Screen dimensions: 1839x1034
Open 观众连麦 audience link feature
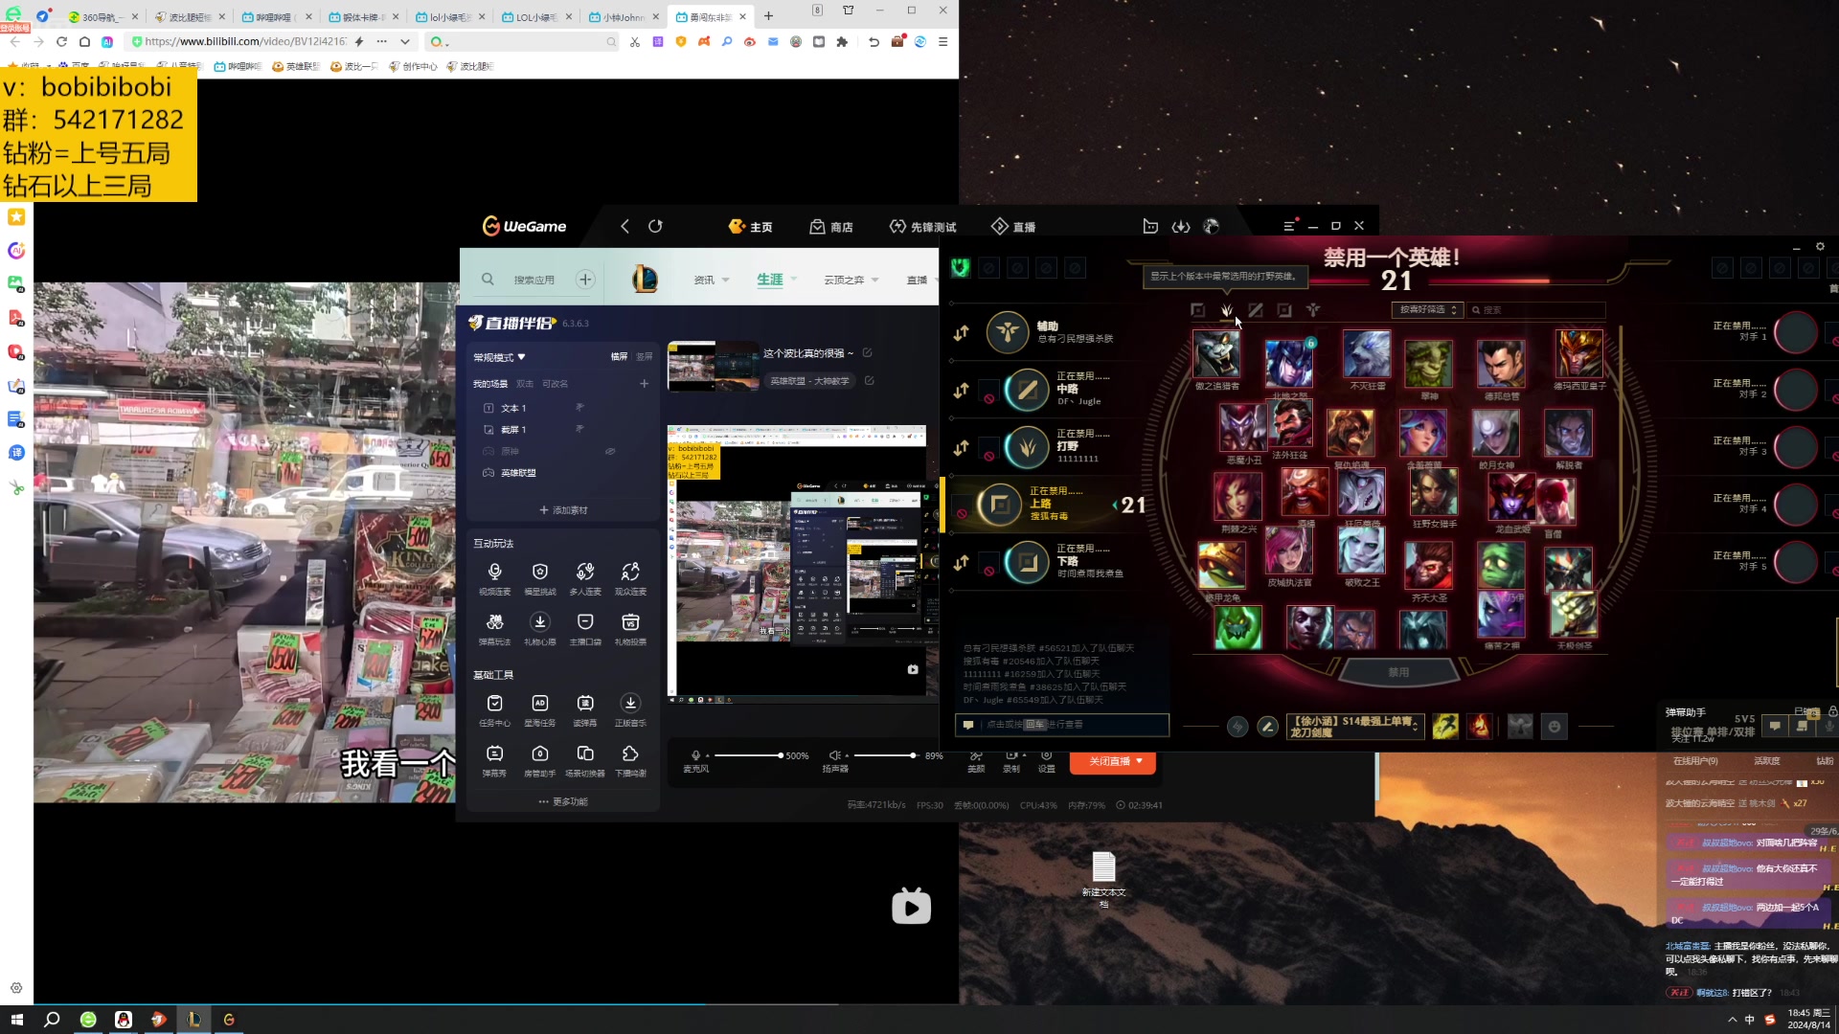coord(630,579)
